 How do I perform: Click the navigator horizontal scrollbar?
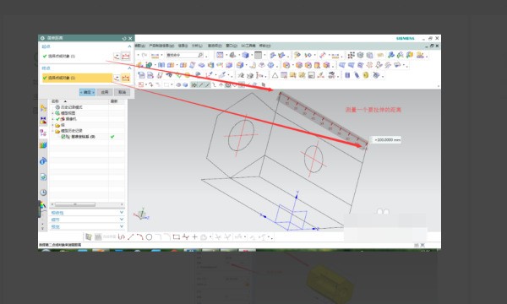75,204
